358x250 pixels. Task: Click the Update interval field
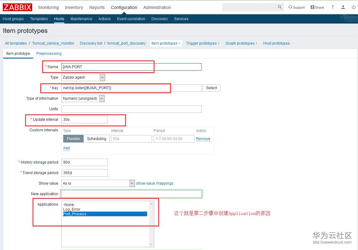(85, 120)
